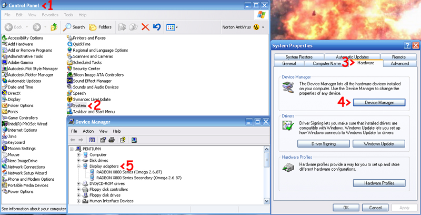Open the Power Options applet

(21, 191)
